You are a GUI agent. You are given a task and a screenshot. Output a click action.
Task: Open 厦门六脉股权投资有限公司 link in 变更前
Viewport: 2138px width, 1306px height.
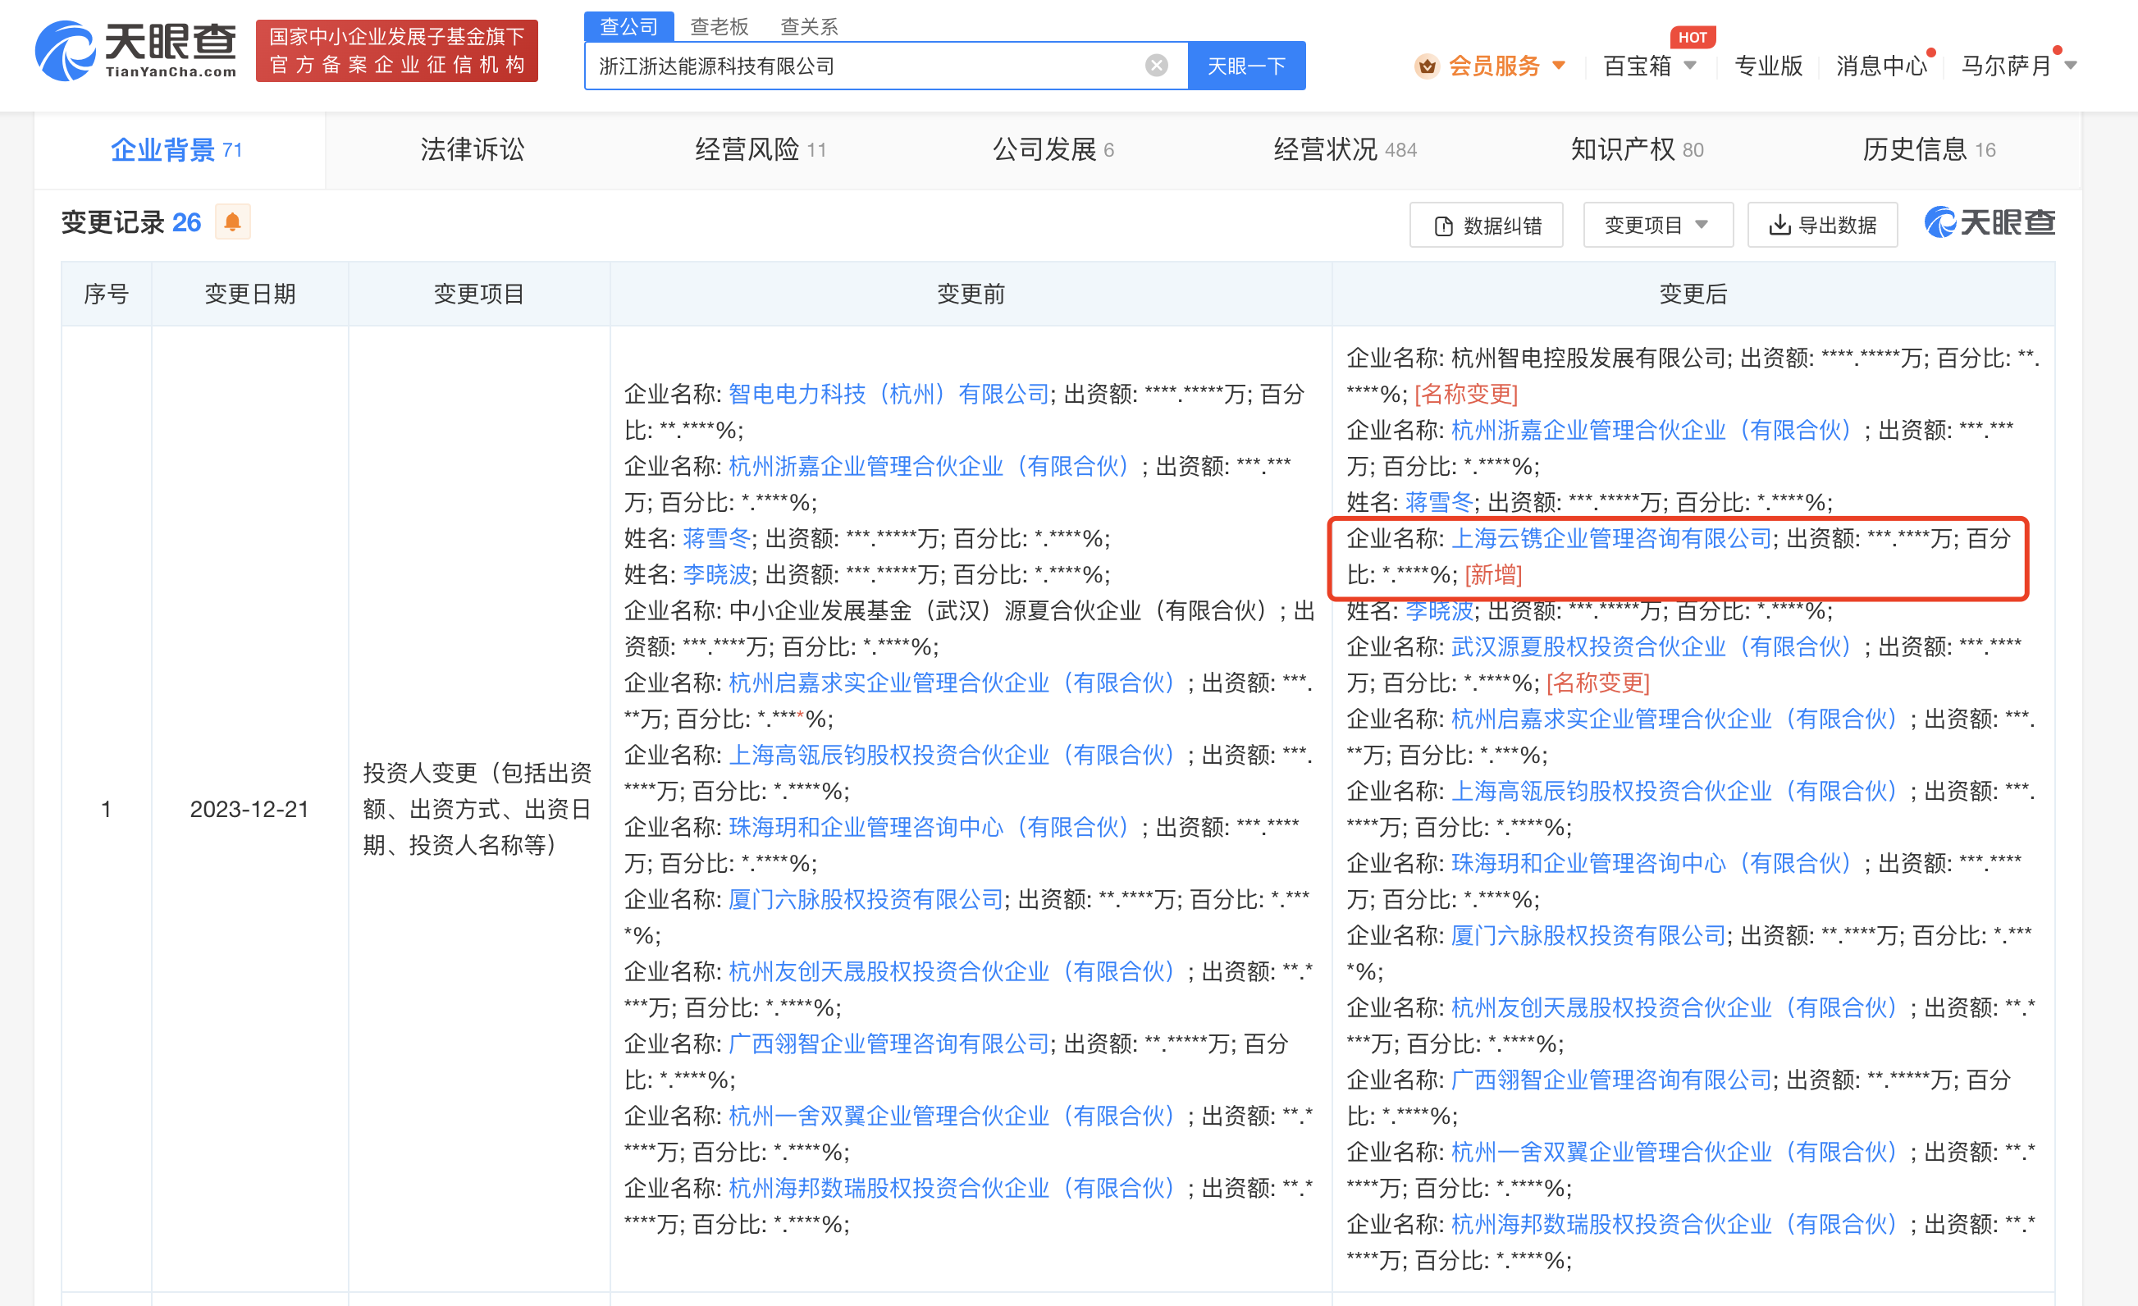click(x=866, y=900)
